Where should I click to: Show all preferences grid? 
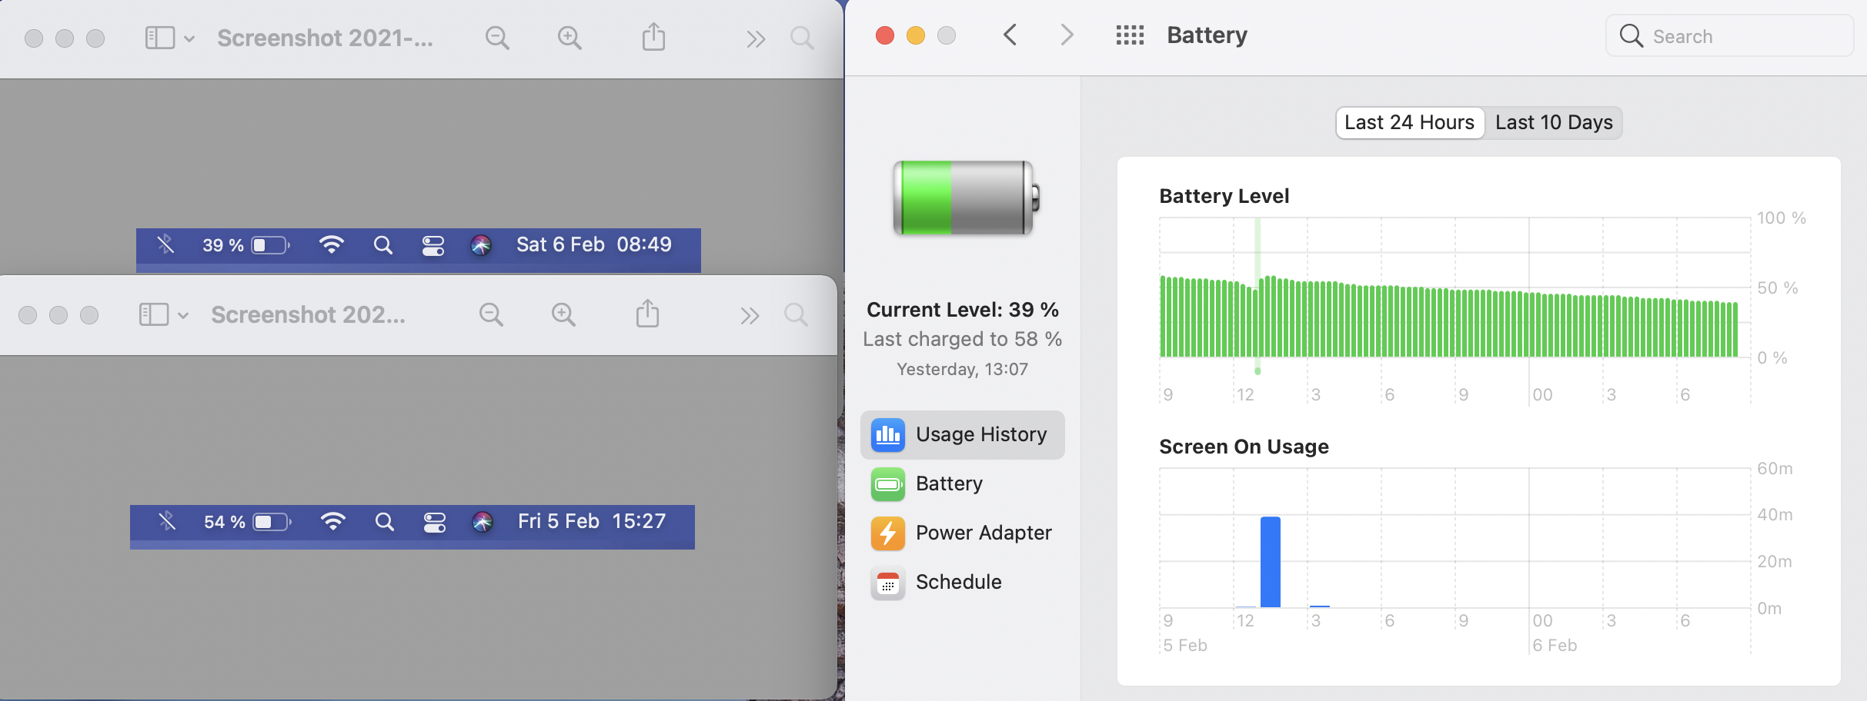[1130, 35]
